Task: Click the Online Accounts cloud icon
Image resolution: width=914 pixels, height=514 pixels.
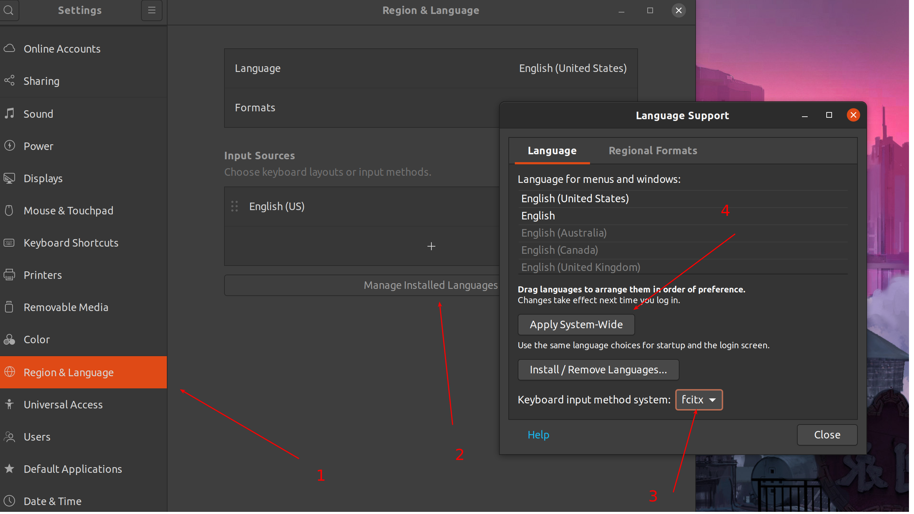Action: [x=9, y=48]
